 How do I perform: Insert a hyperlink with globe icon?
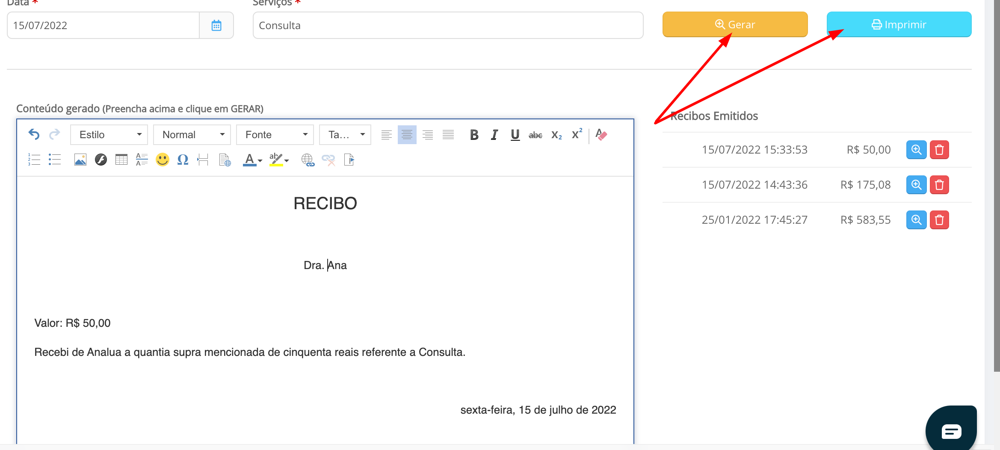[308, 160]
